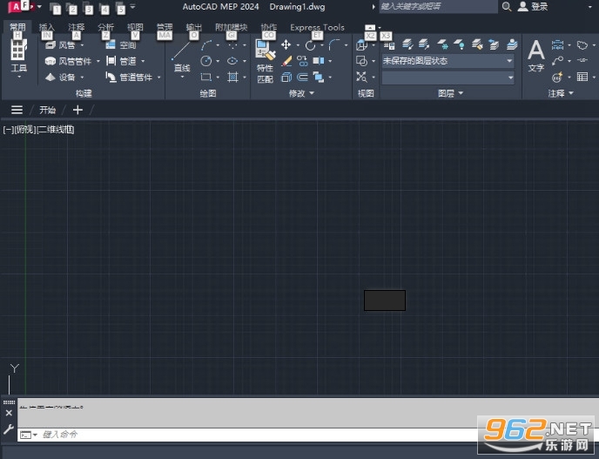Image resolution: width=599 pixels, height=459 pixels.
Task: Click the dimension tool in 注释 panel
Action: [x=557, y=45]
